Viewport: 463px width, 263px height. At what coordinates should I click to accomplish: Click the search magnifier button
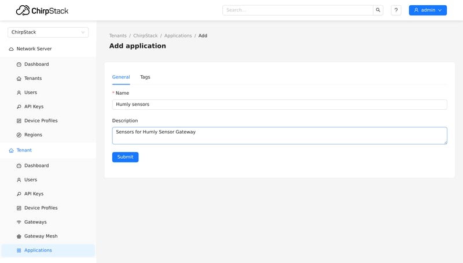coord(378,10)
